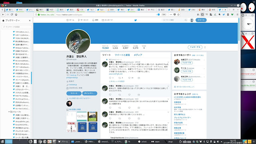Click the profile ツイート to-user button
This screenshot has width=256, height=144.
pos(74,93)
